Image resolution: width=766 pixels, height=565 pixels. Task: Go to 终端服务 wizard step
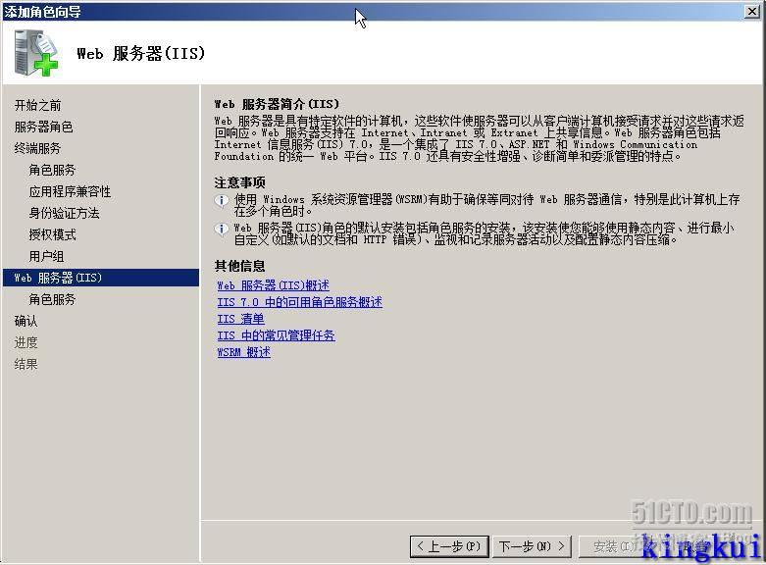click(37, 148)
